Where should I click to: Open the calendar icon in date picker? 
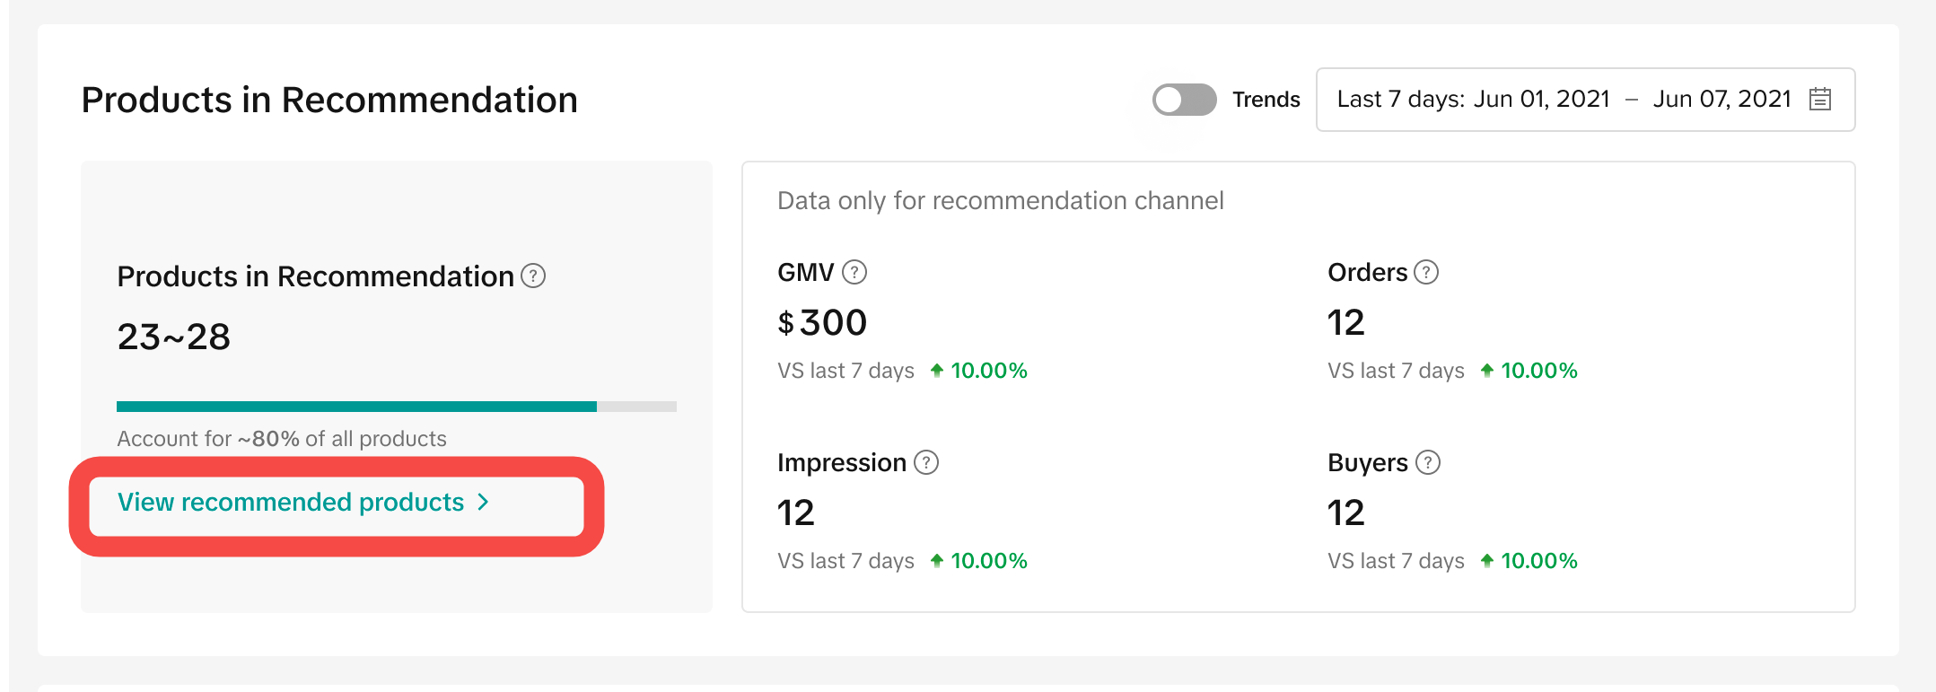(1820, 99)
